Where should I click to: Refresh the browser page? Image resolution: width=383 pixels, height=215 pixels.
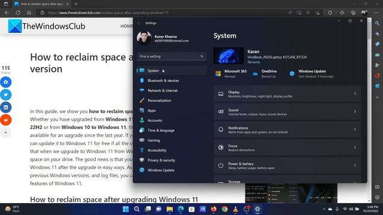[x=18, y=13]
